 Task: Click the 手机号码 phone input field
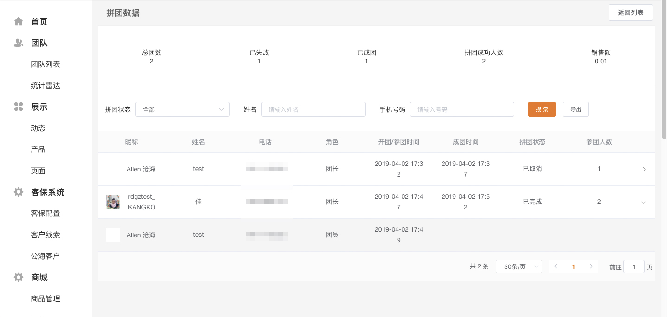click(x=462, y=109)
